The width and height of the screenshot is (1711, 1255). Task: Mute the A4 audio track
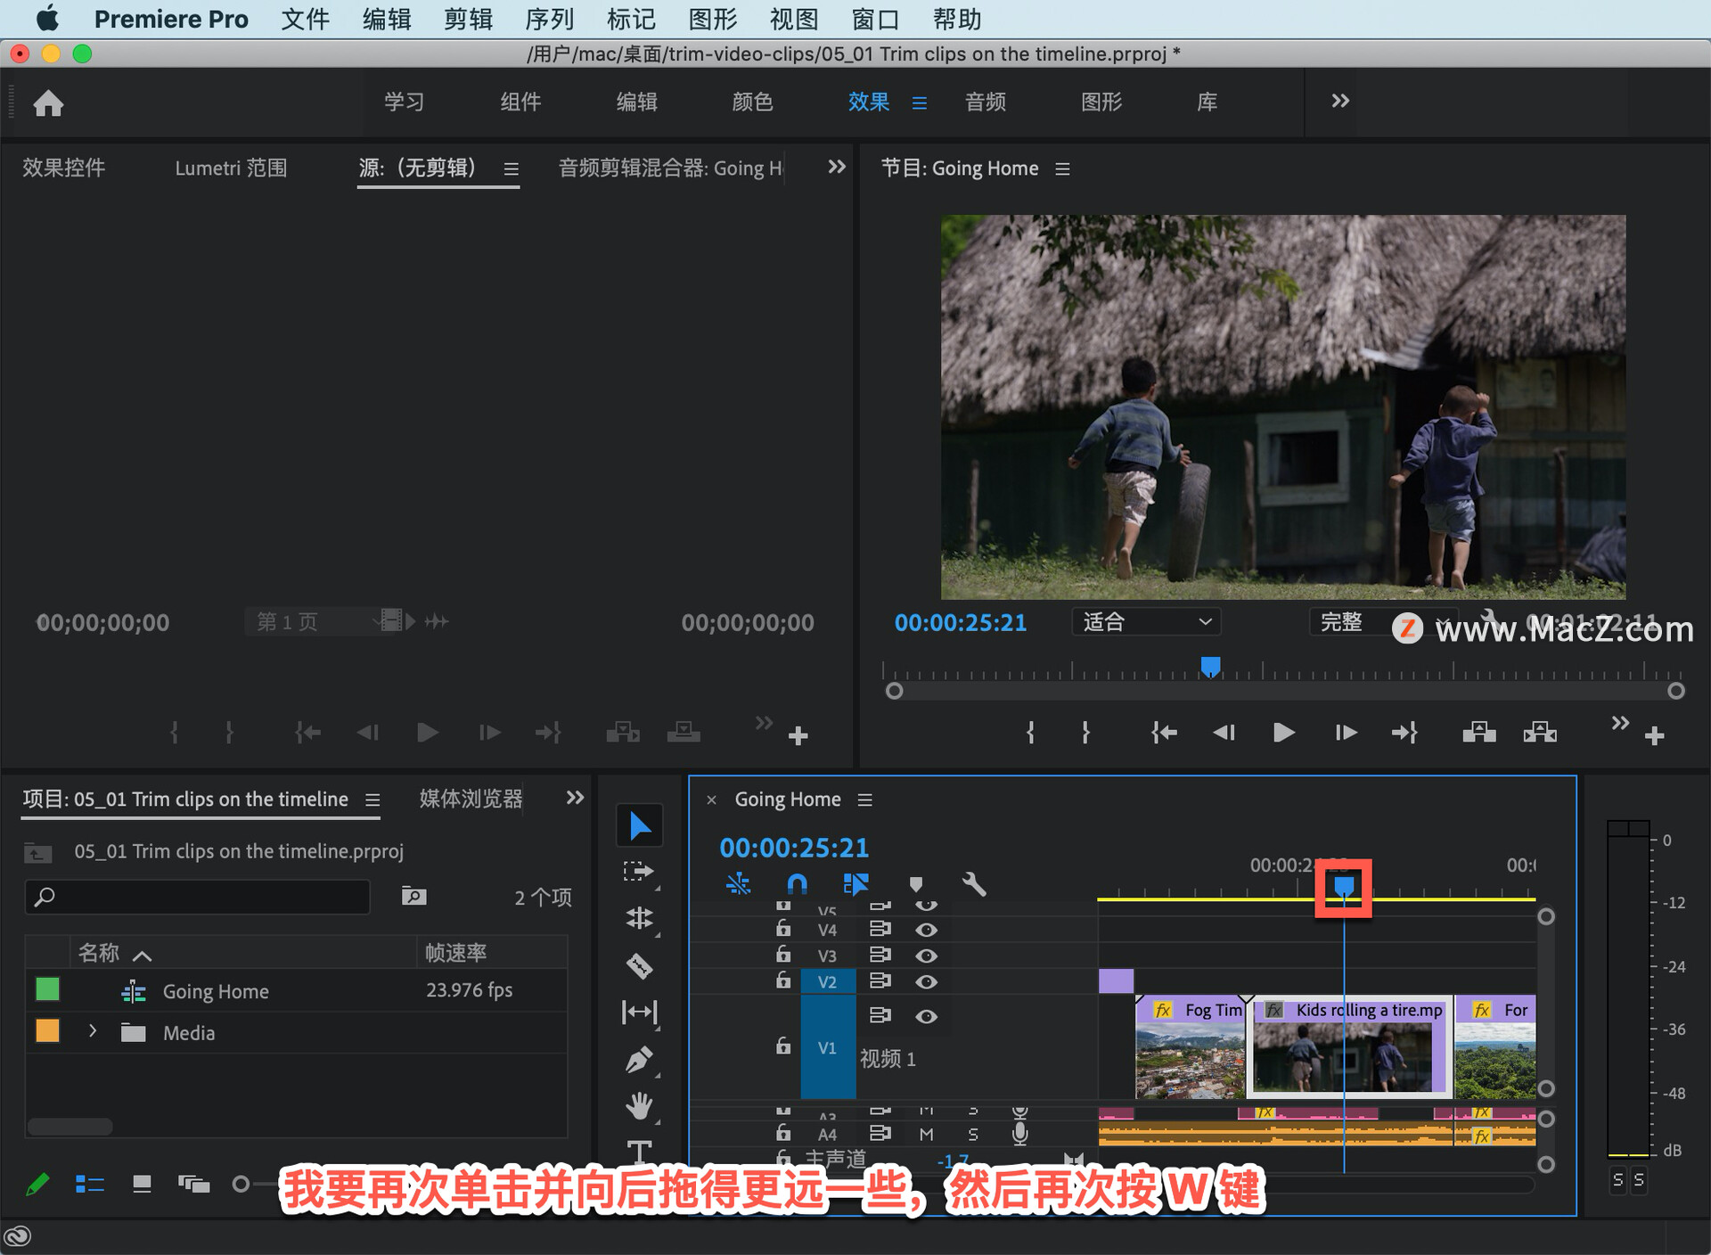click(927, 1134)
